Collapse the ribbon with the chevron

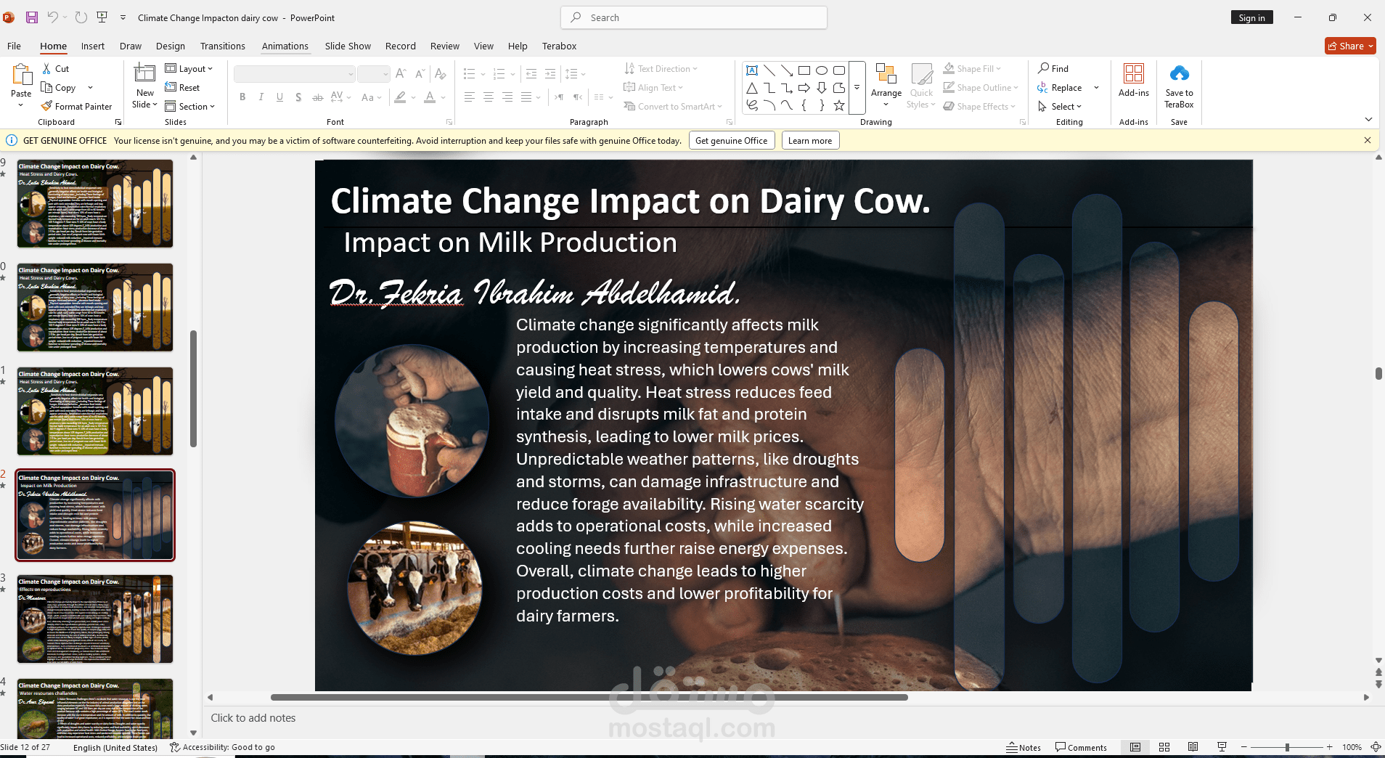pyautogui.click(x=1368, y=120)
